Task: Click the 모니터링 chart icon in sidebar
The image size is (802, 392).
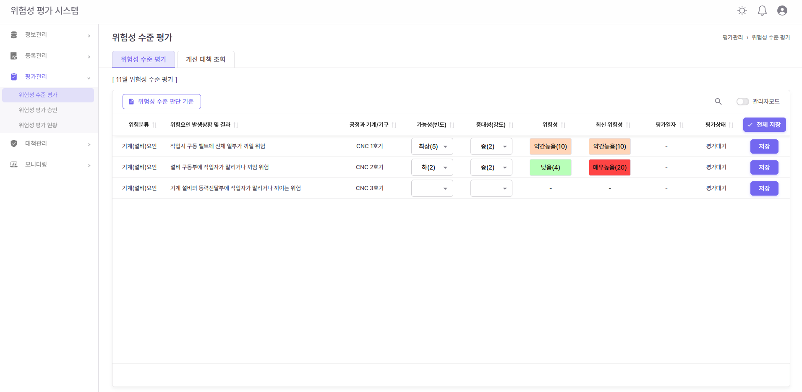Action: coord(14,165)
